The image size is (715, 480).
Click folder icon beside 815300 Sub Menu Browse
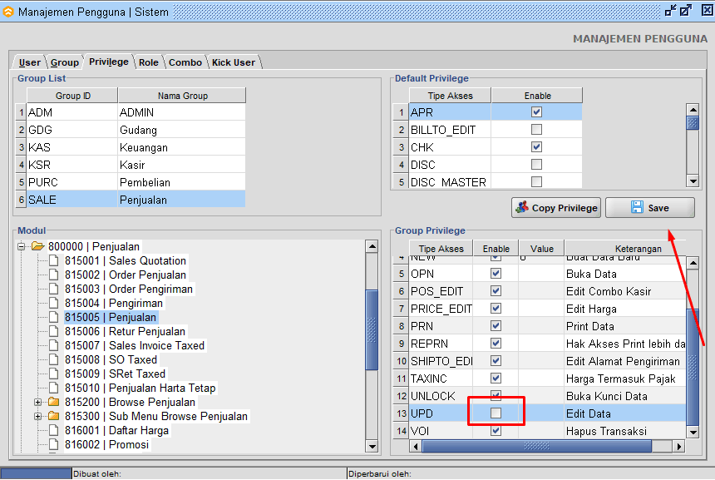[54, 417]
